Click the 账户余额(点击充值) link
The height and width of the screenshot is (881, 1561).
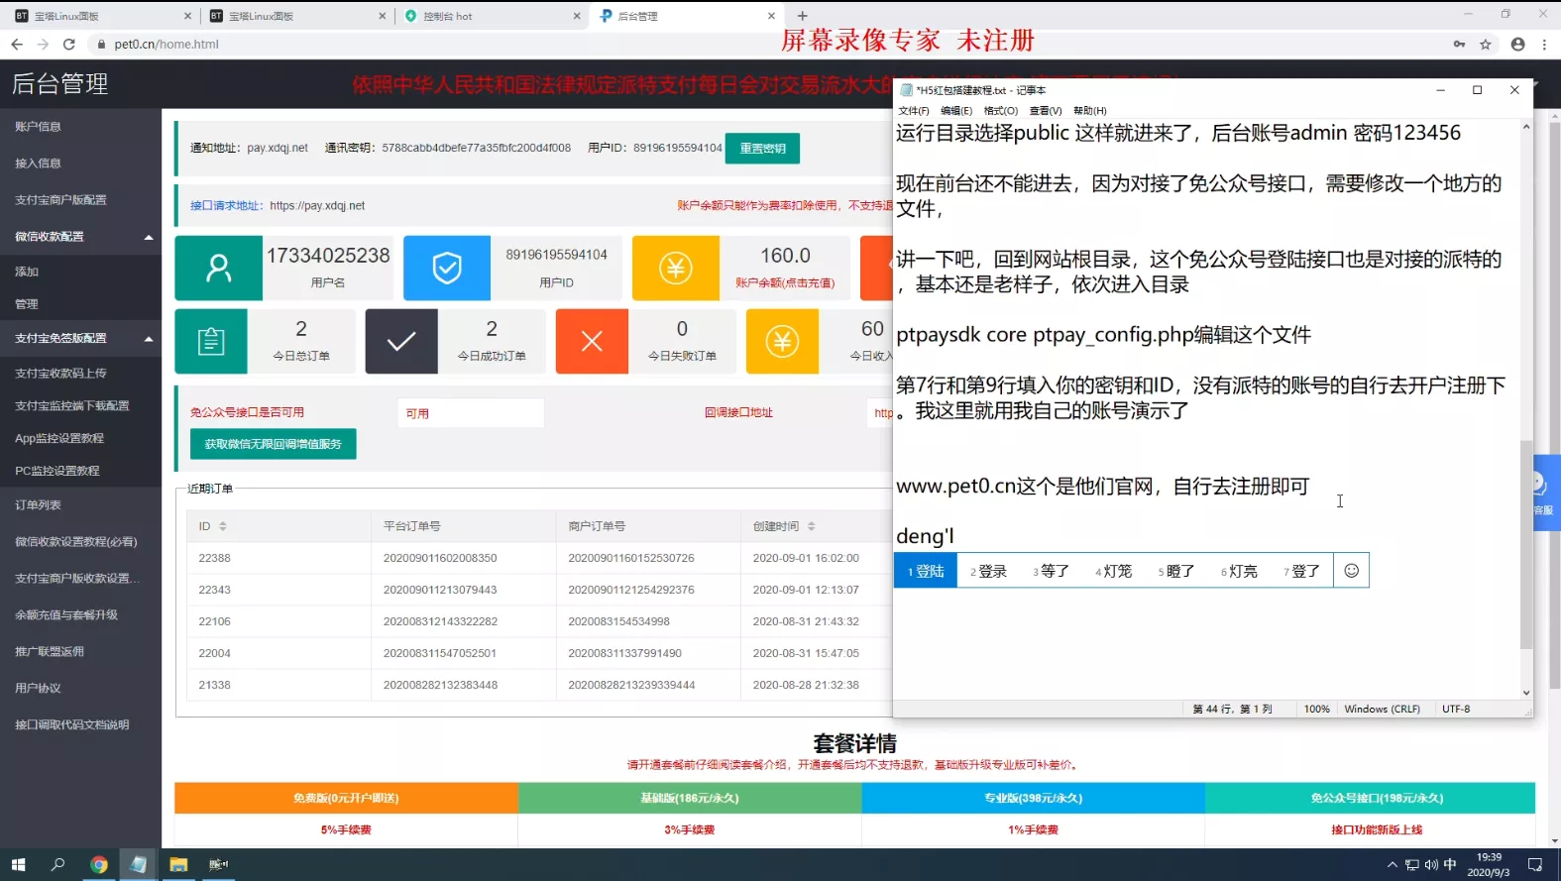[x=785, y=283]
